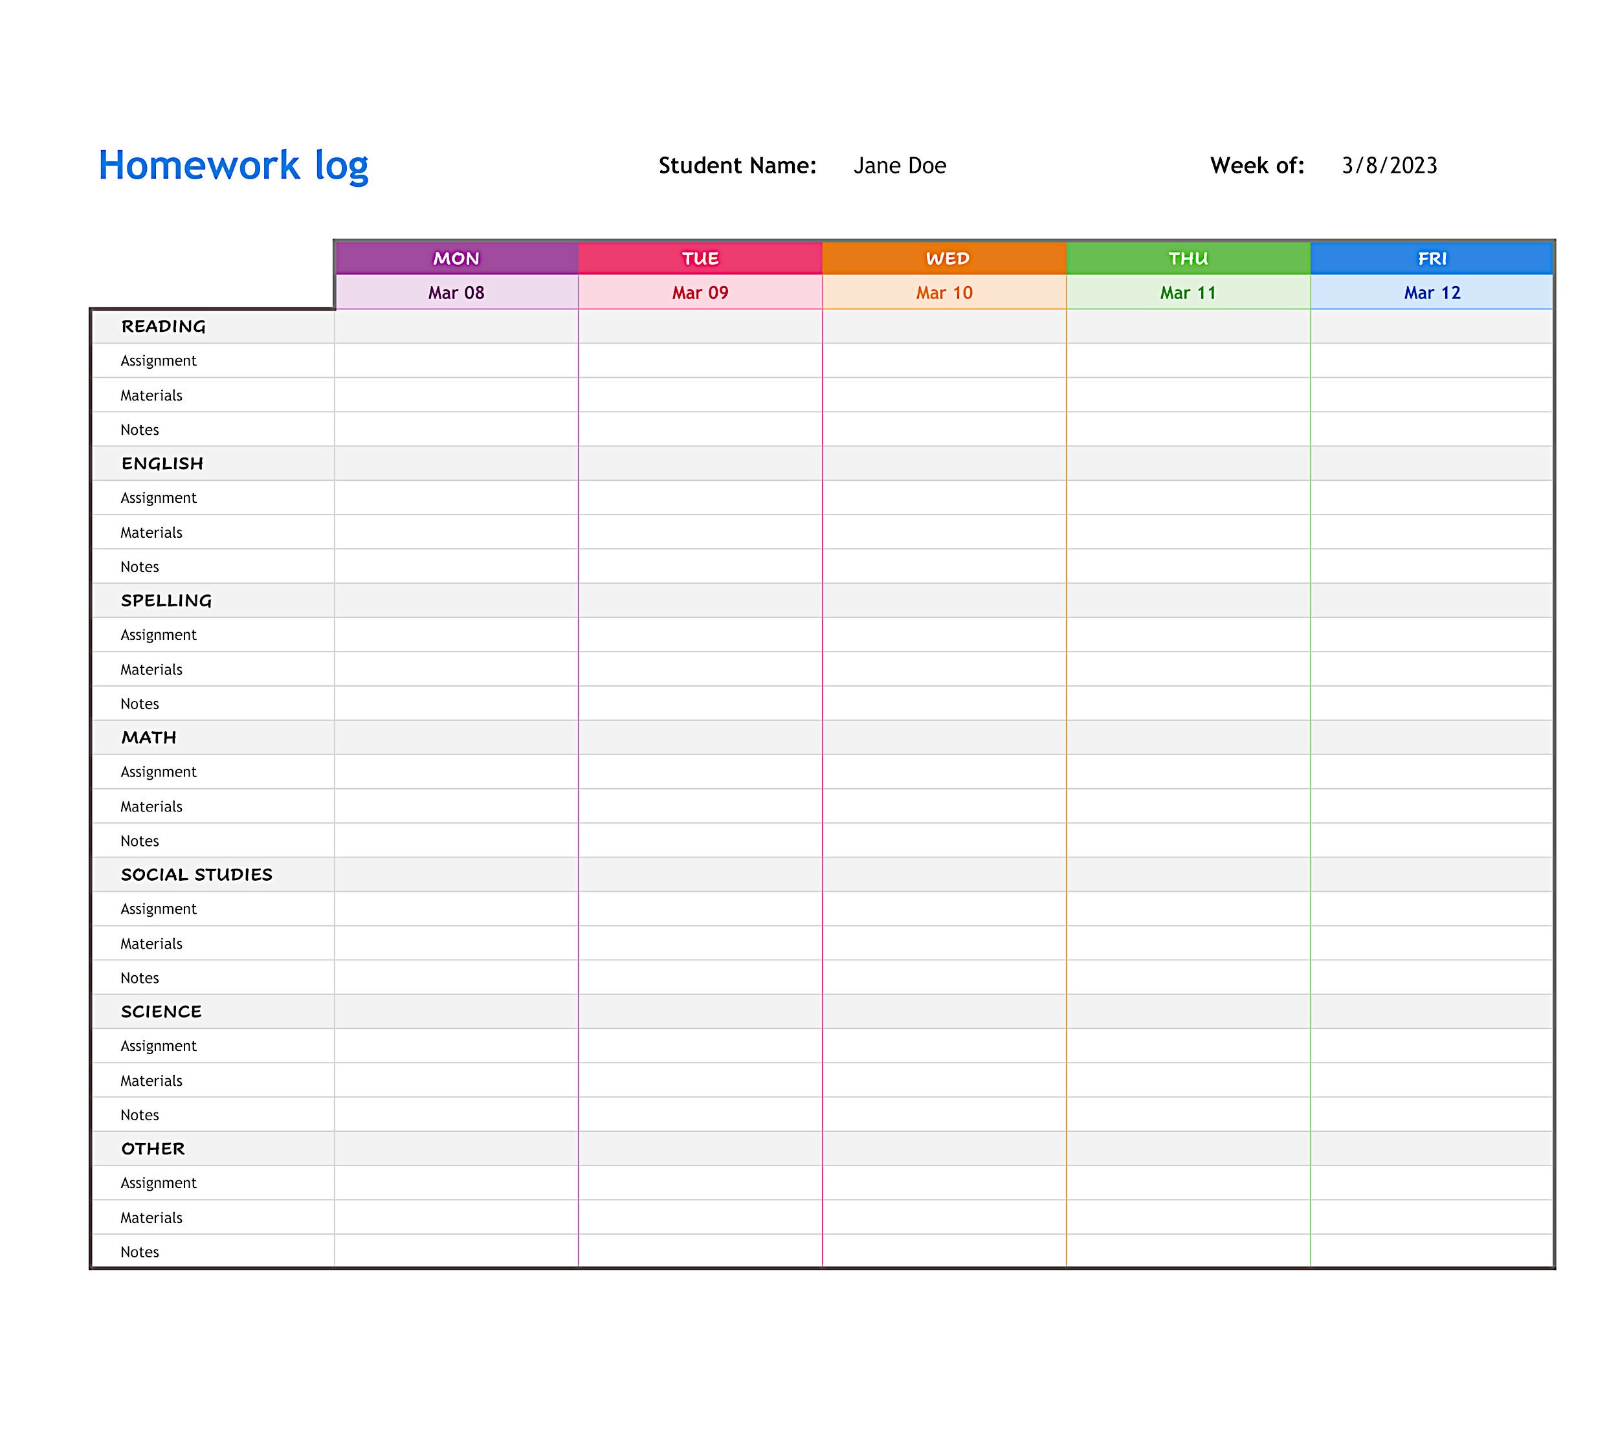Click the Math Notes cell under Friday
1618x1434 pixels.
point(1430,840)
